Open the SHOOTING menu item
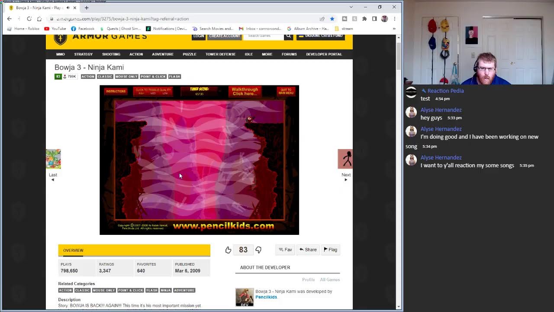Viewport: 554px width, 312px height. [x=111, y=54]
